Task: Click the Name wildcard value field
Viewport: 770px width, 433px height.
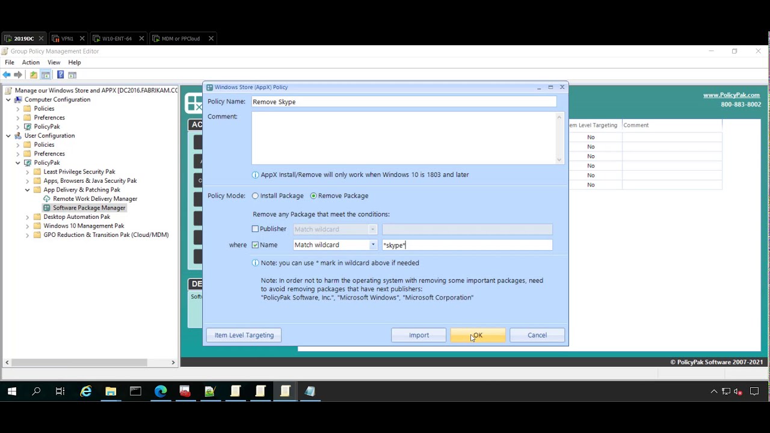Action: [467, 245]
